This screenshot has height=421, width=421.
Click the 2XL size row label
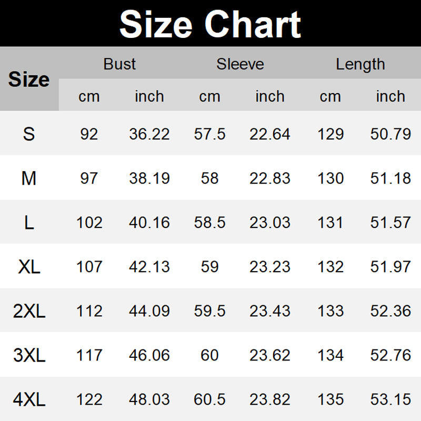tap(29, 311)
